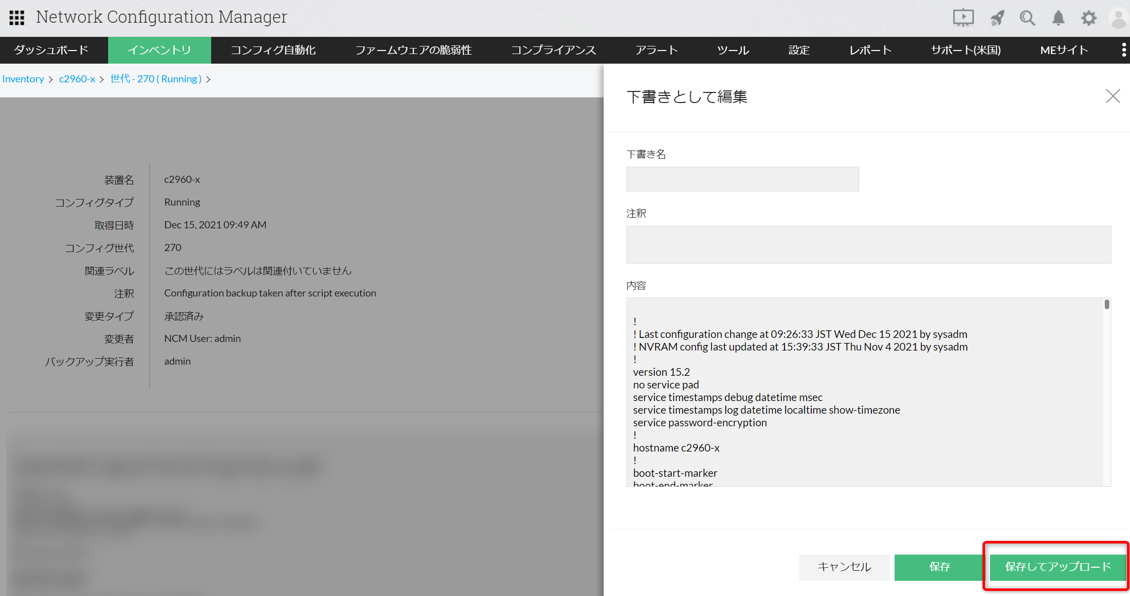Open the レポート tab

click(x=870, y=50)
